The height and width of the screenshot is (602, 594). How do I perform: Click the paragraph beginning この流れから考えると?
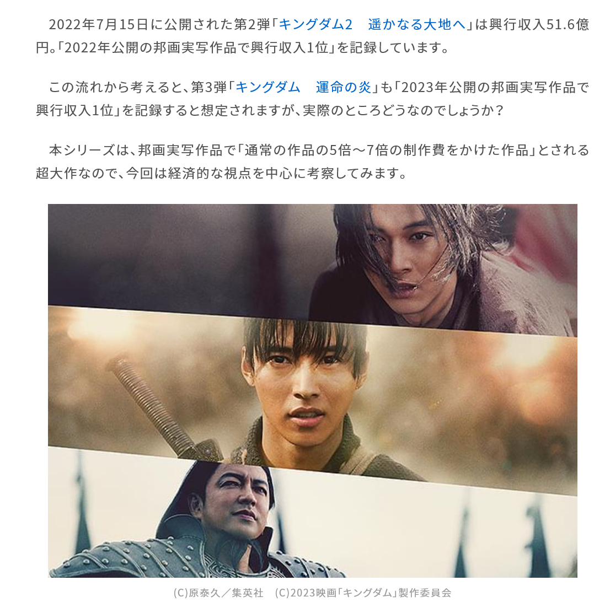[312, 99]
